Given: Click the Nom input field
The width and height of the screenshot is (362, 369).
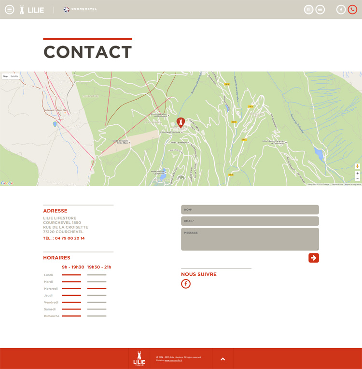Looking at the screenshot, I should tap(250, 209).
